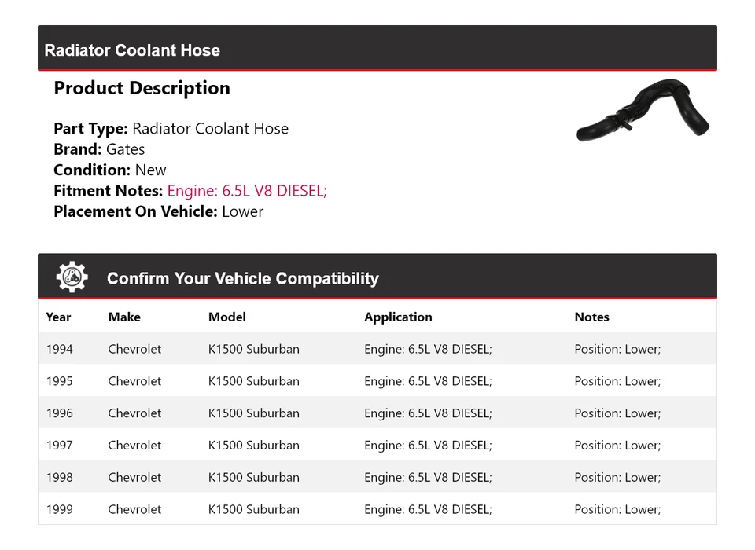The width and height of the screenshot is (755, 550).
Task: Click the Model column header
Action: click(226, 317)
